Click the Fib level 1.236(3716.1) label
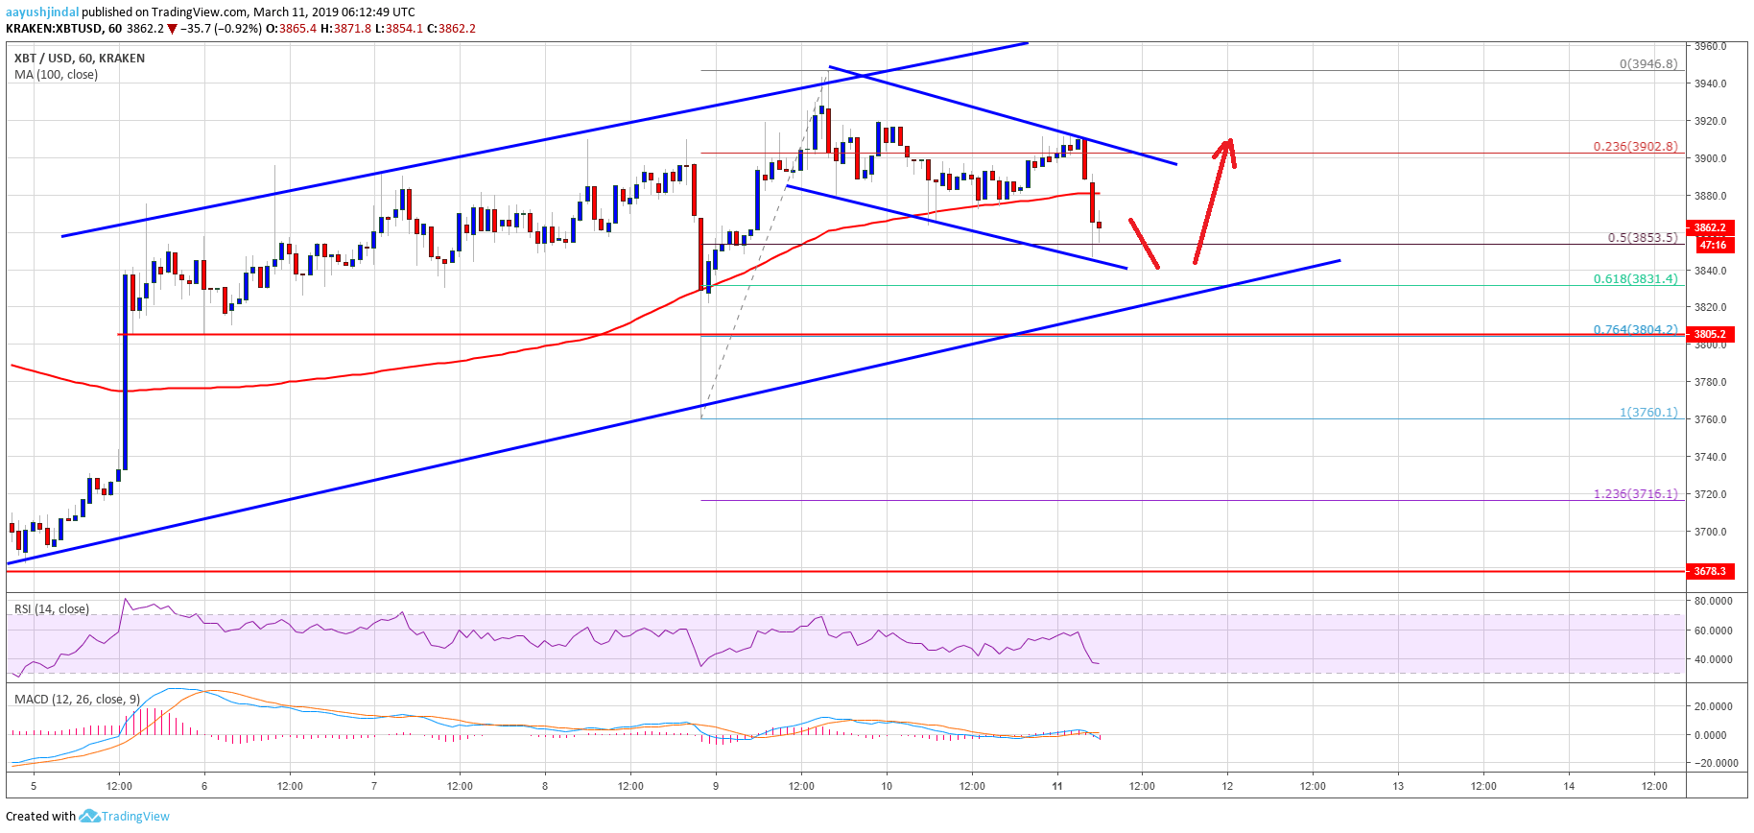Image resolution: width=1754 pixels, height=833 pixels. pyautogui.click(x=1636, y=494)
